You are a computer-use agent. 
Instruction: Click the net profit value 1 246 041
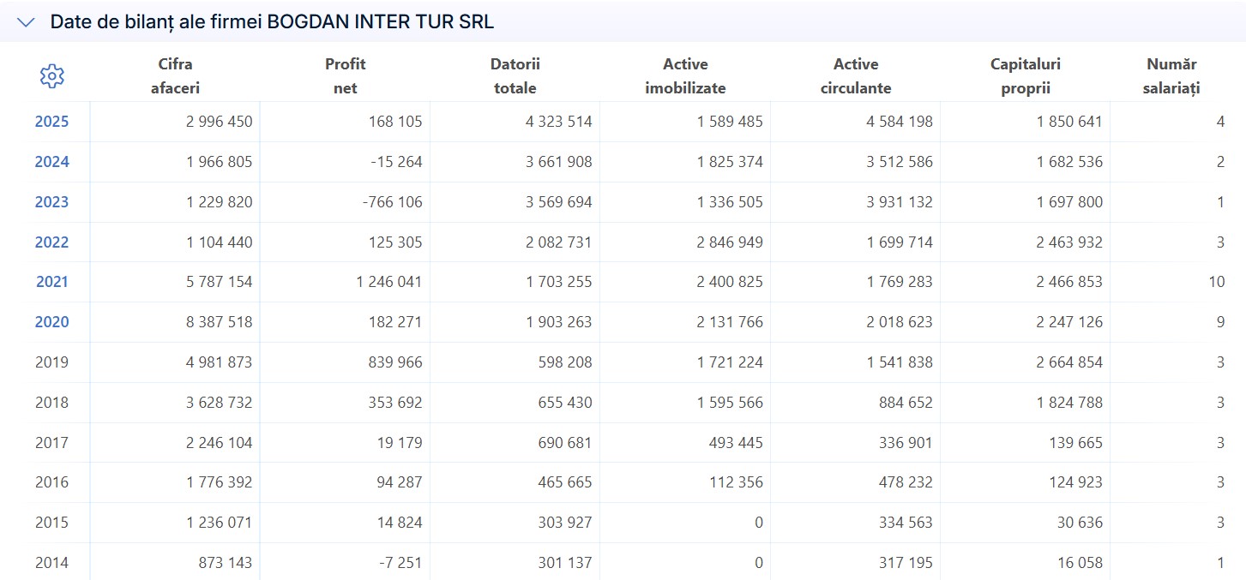pyautogui.click(x=389, y=282)
